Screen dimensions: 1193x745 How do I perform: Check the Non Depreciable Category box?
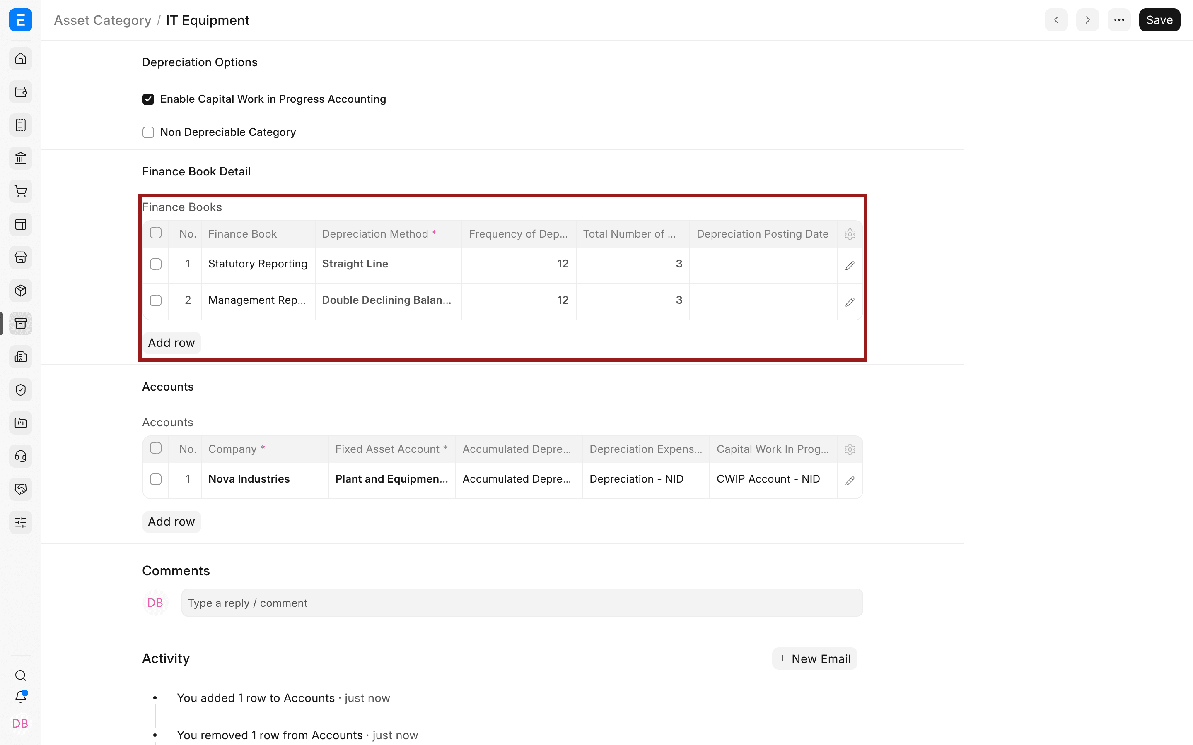148,132
